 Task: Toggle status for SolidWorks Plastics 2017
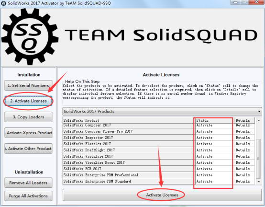tap(215, 144)
